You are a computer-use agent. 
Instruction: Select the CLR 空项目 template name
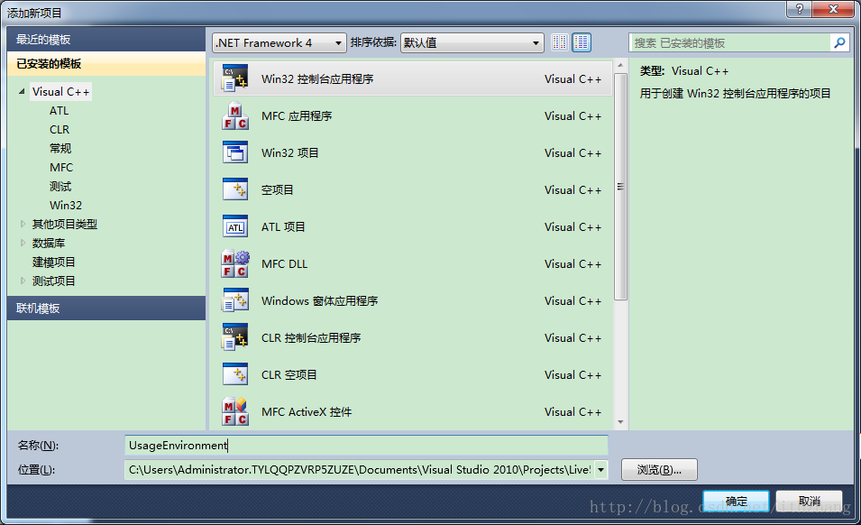pyautogui.click(x=289, y=374)
